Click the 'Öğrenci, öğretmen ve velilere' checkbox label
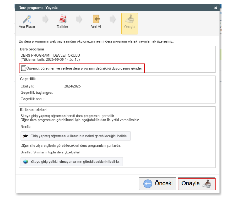The width and height of the screenshot is (244, 201). (x=85, y=68)
